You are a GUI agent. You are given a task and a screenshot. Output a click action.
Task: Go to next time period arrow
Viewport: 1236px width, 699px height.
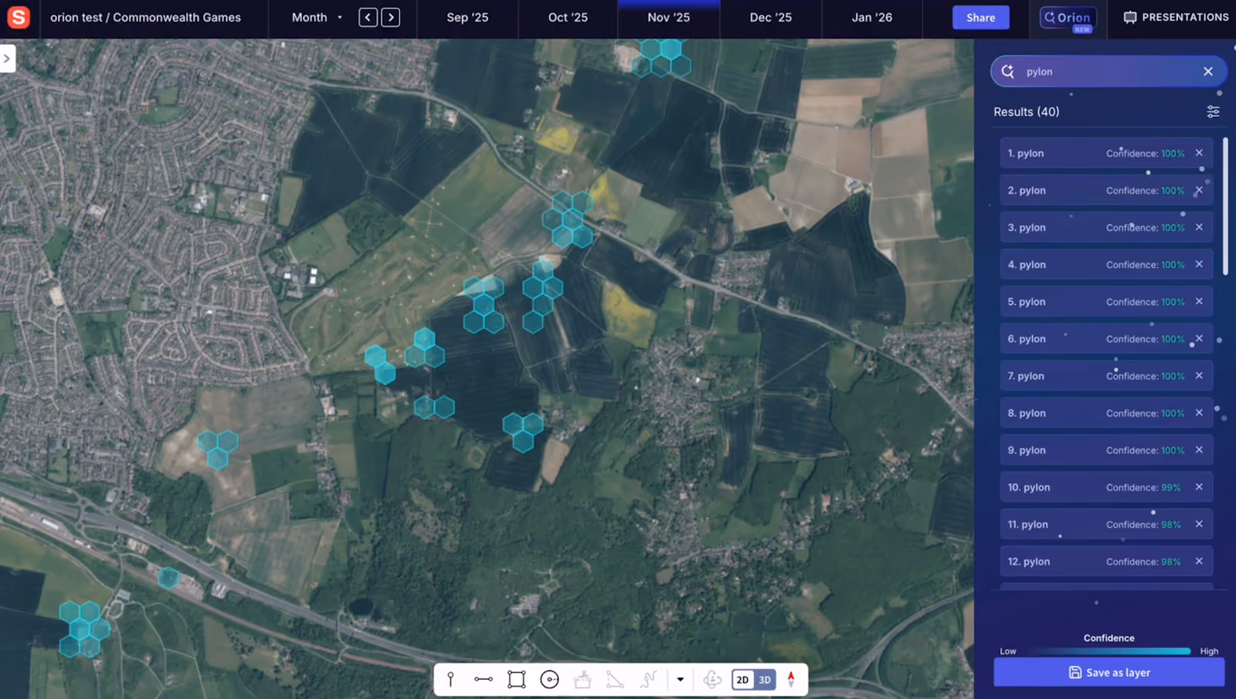(x=391, y=17)
